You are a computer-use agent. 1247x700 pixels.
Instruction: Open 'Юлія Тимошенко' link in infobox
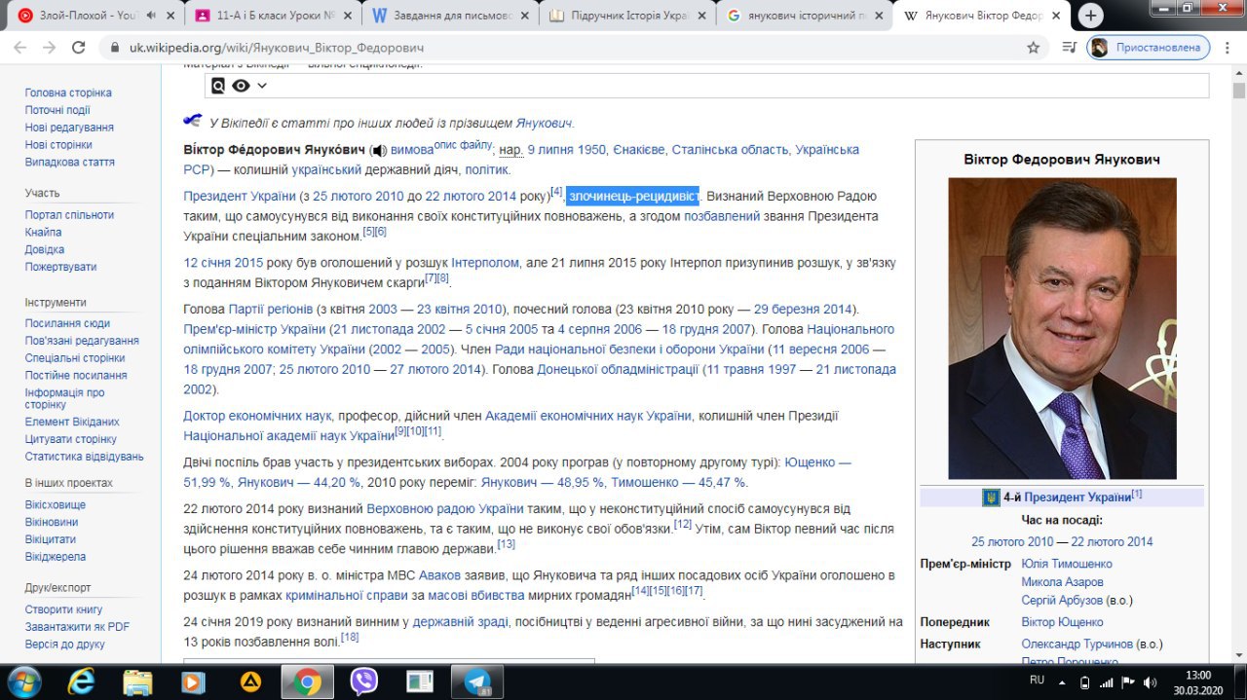tap(1067, 564)
